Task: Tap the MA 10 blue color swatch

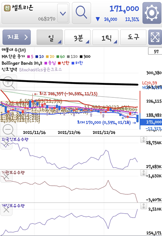Action: pyautogui.click(x=37, y=57)
